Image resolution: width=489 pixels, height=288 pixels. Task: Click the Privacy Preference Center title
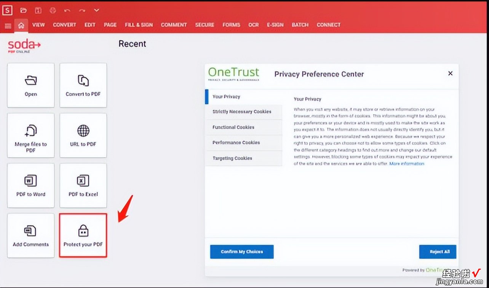pos(319,74)
